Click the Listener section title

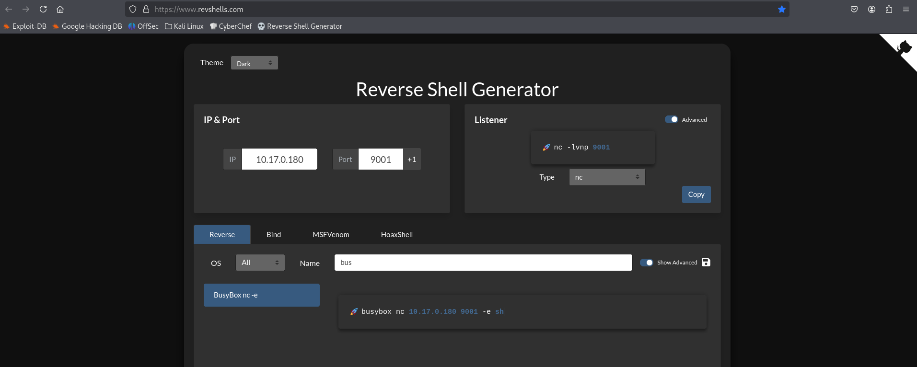491,120
